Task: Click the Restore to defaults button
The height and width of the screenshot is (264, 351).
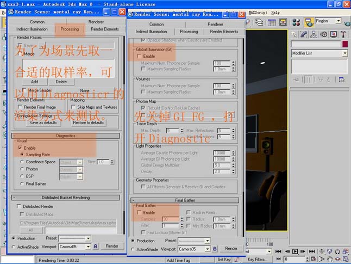Action: click(88, 122)
